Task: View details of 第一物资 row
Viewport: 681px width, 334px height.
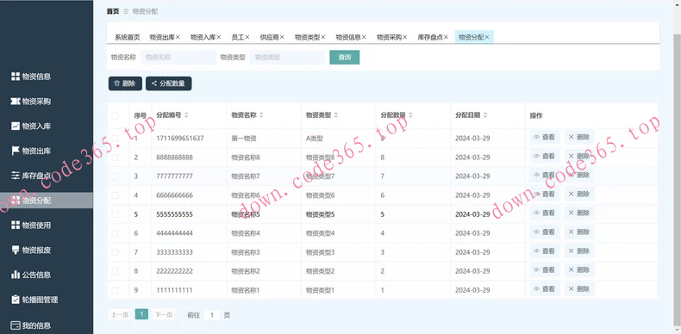Action: pos(545,137)
